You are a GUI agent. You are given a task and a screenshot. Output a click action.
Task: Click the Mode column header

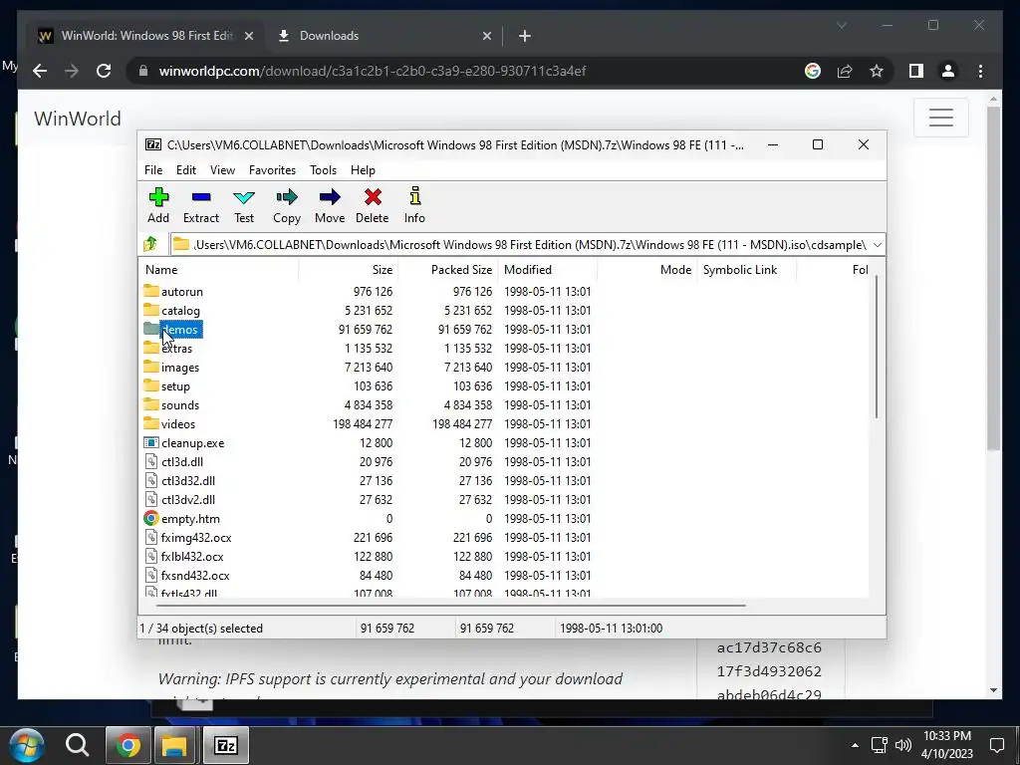point(646,269)
